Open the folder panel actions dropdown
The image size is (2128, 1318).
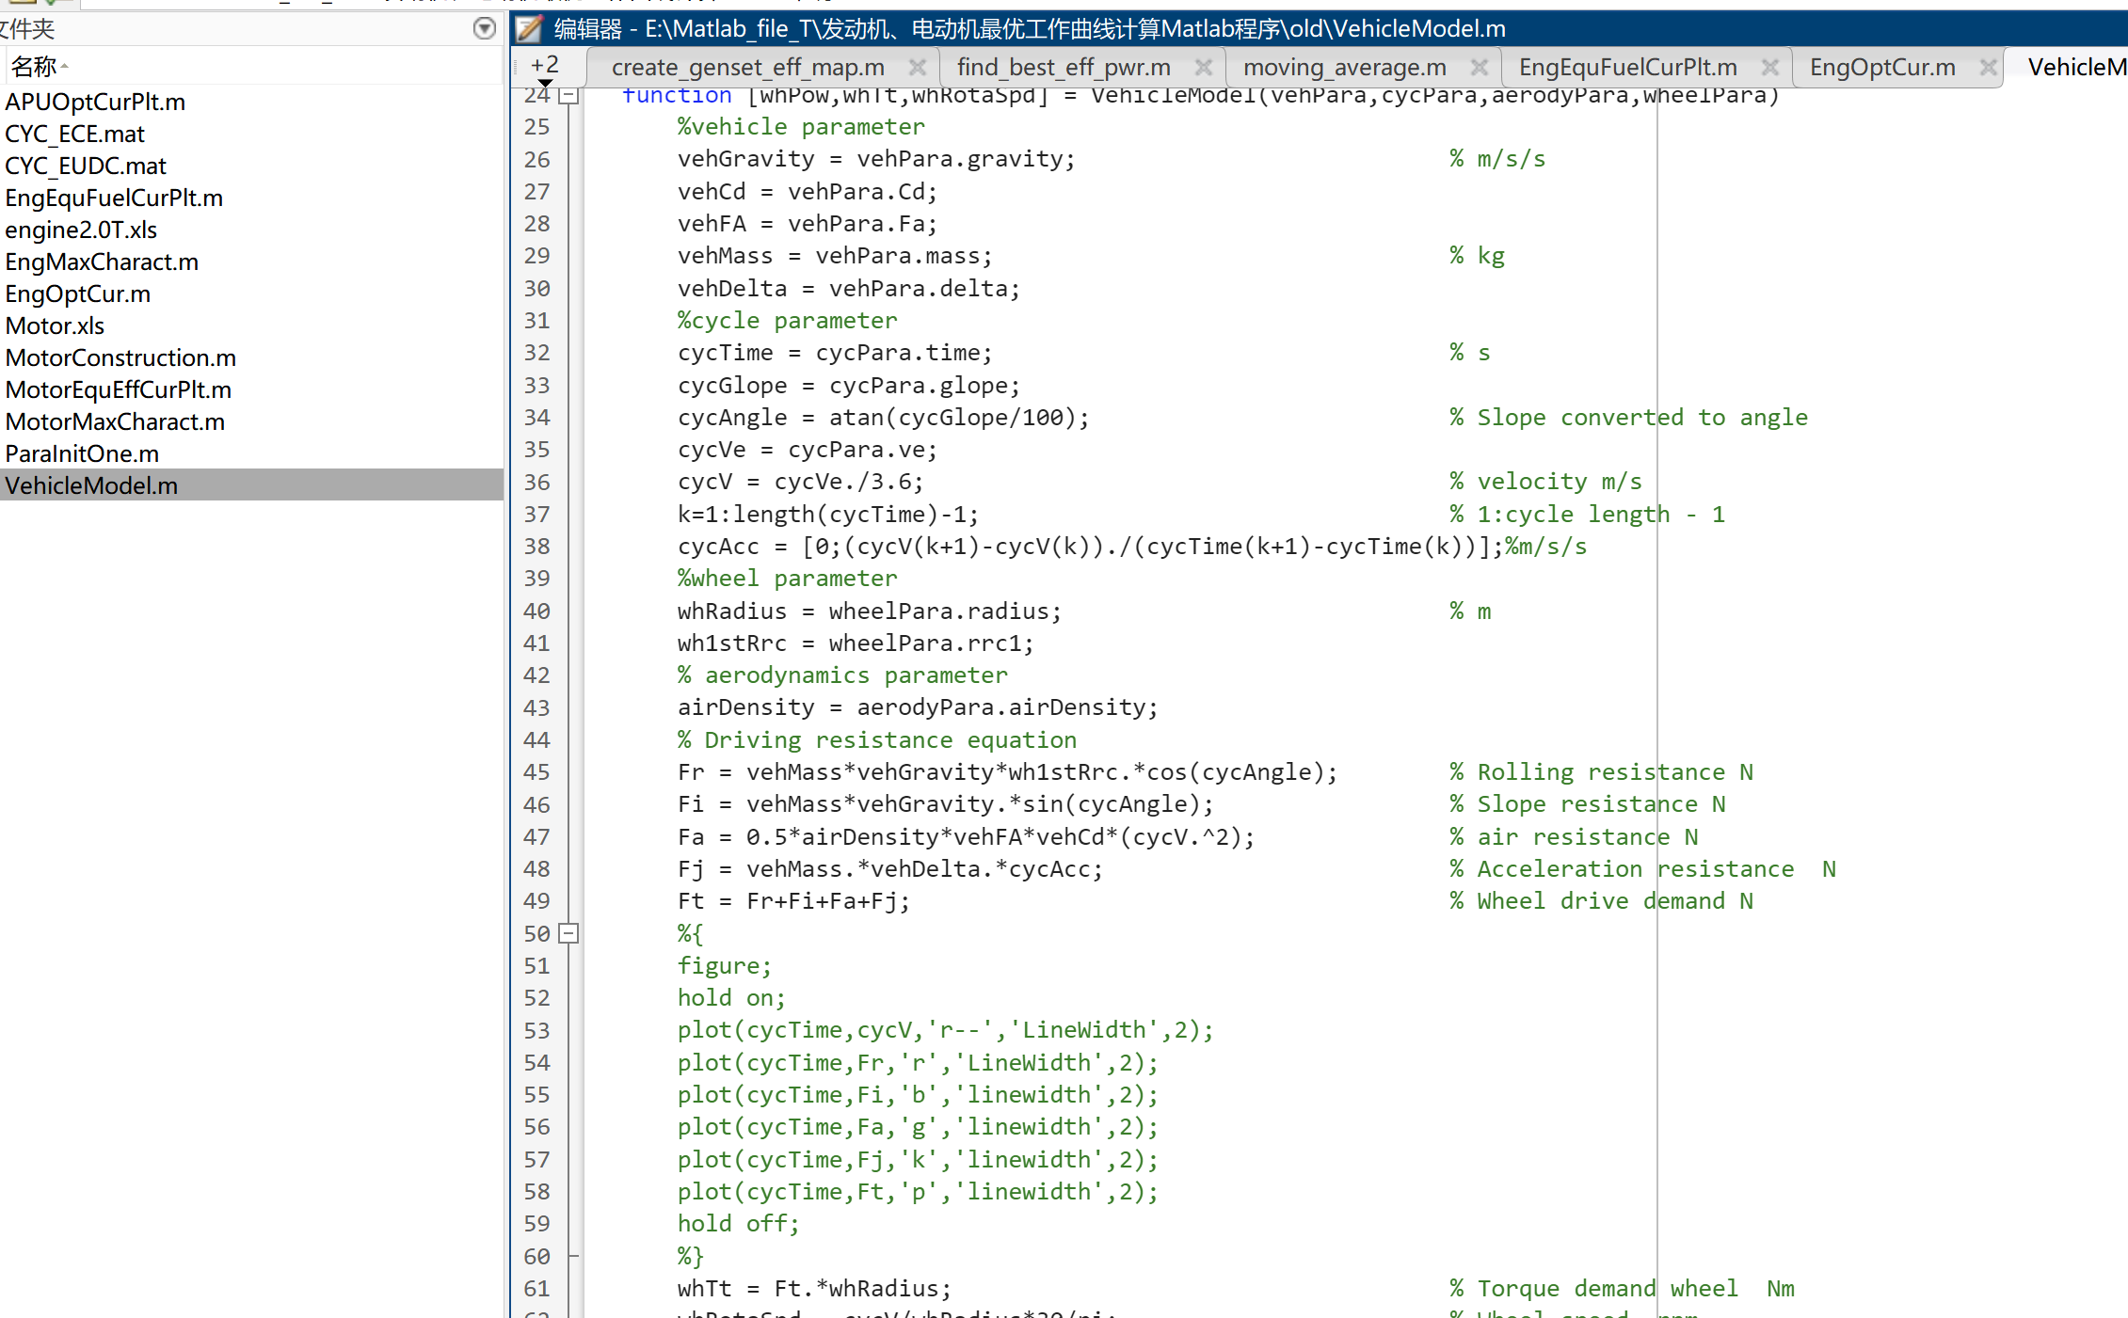[x=484, y=28]
